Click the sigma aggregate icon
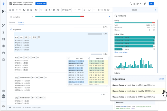 coord(85,10)
